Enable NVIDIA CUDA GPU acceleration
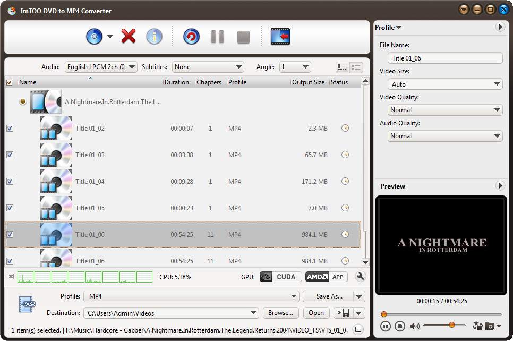This screenshot has width=513, height=341. [x=280, y=277]
